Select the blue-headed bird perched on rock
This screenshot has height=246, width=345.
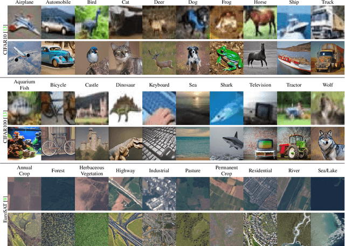click(x=92, y=58)
